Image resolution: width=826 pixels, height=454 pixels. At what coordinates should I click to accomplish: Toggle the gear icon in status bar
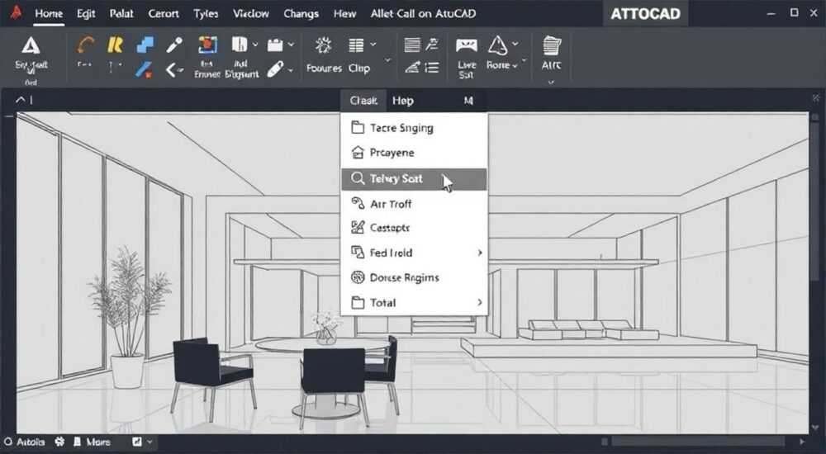[x=59, y=442]
